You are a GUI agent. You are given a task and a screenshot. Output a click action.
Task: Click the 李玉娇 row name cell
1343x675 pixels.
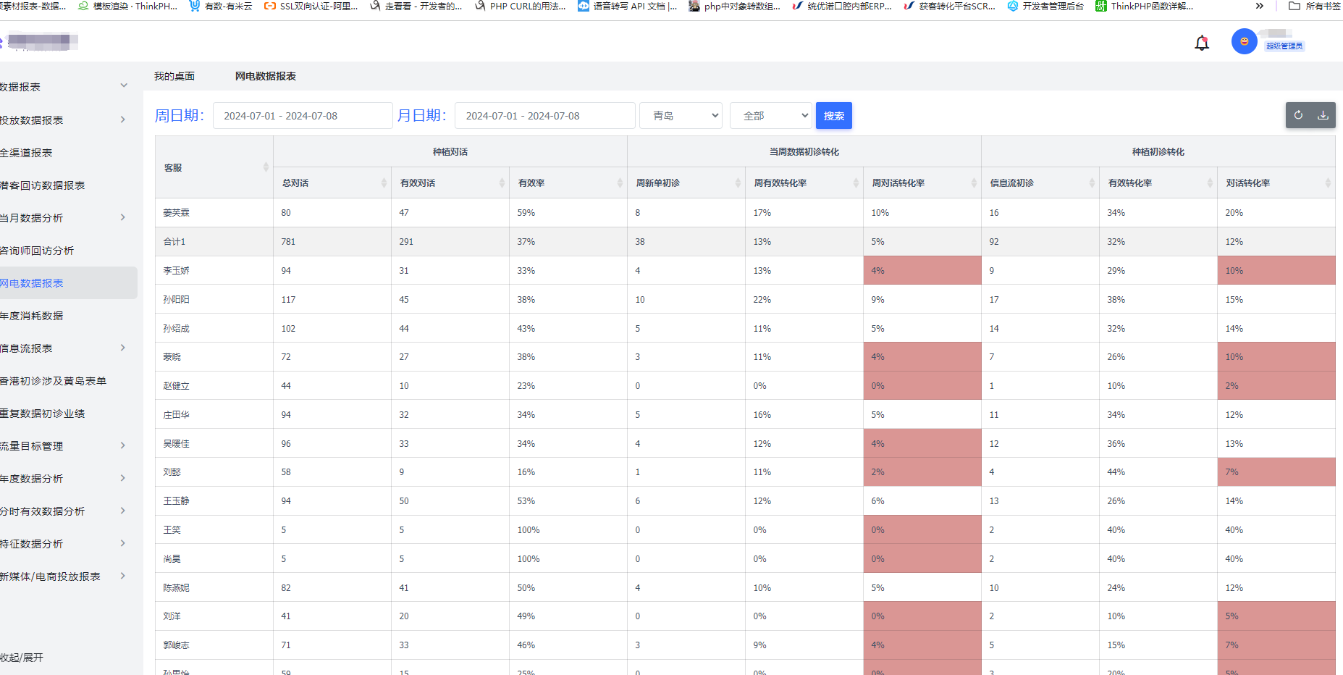pyautogui.click(x=214, y=271)
